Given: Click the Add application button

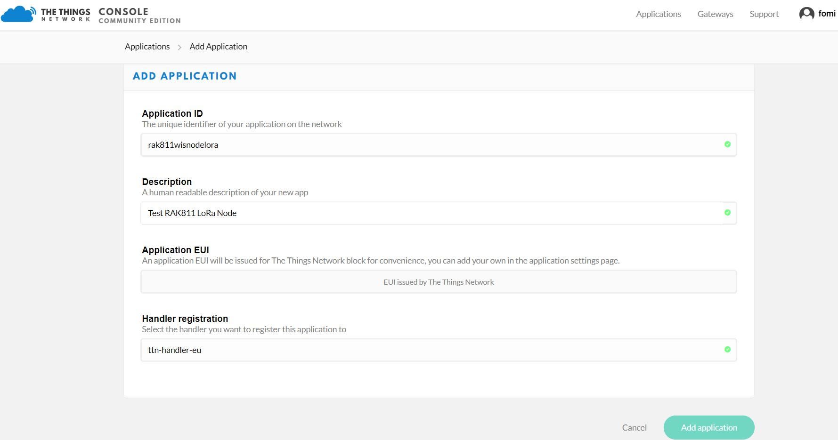Looking at the screenshot, I should click(709, 427).
